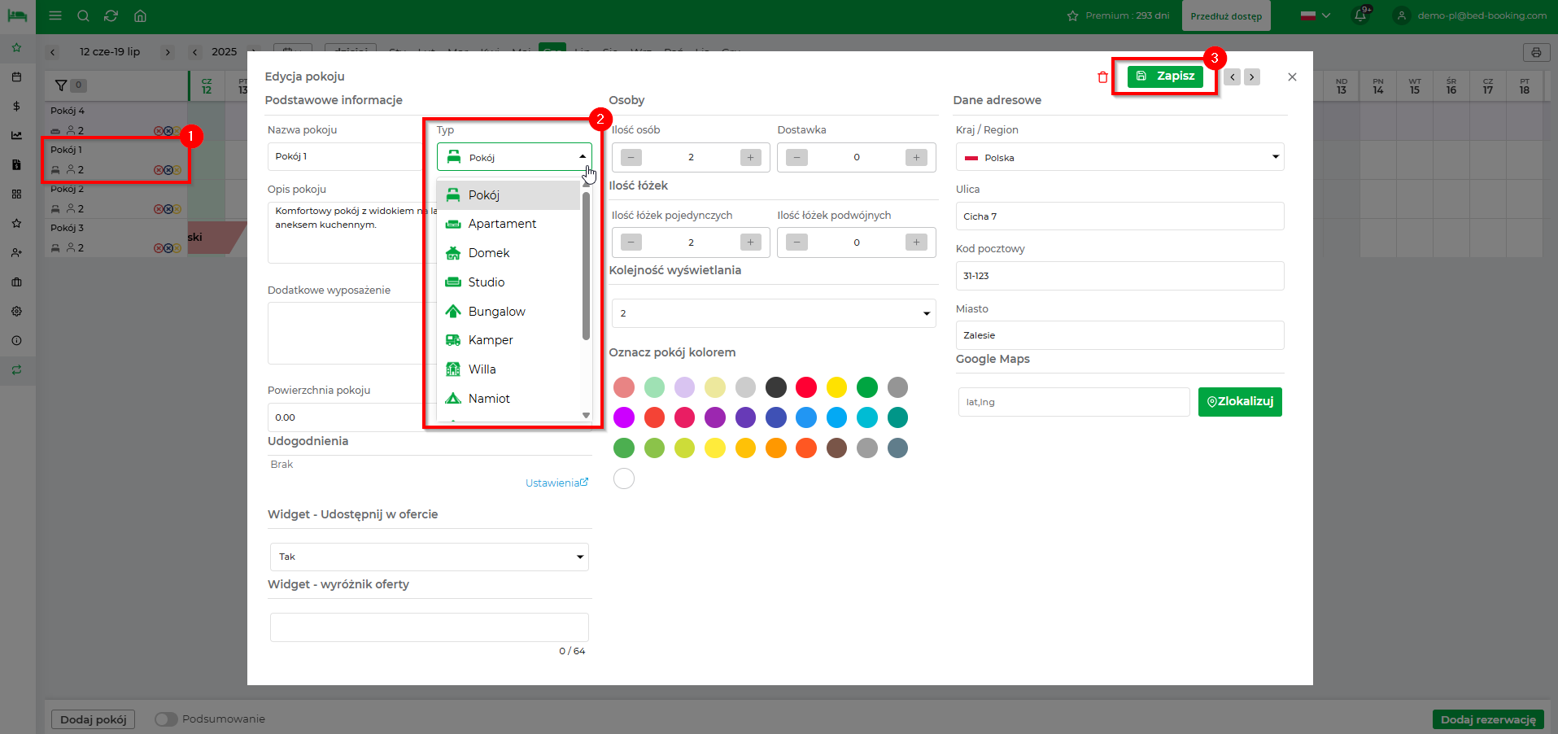Screen dimensions: 1558x734
Task: Click the Nazwa pokoju input field
Action: click(346, 156)
